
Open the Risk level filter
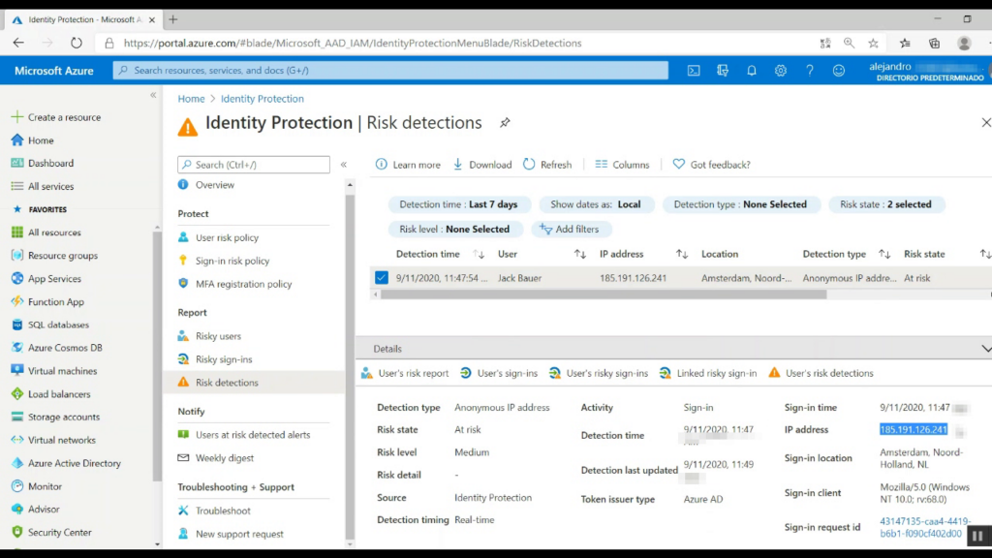tap(454, 229)
